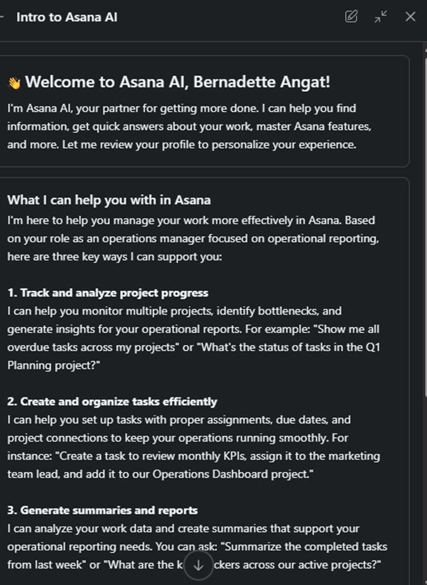Jump to latest message with down arrow
427x585 pixels.
tap(198, 565)
